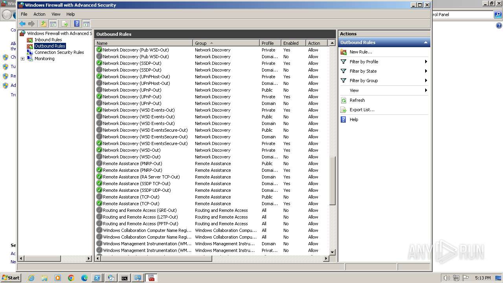The height and width of the screenshot is (283, 503).
Task: Click the rule list vertical scrollbar thumb
Action: coord(332,180)
